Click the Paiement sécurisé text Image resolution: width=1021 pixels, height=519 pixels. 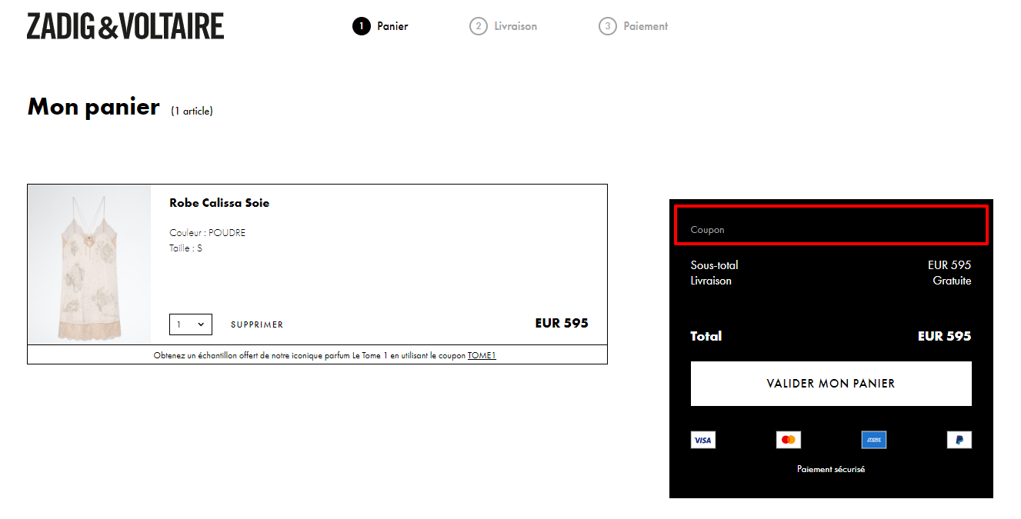click(x=831, y=469)
